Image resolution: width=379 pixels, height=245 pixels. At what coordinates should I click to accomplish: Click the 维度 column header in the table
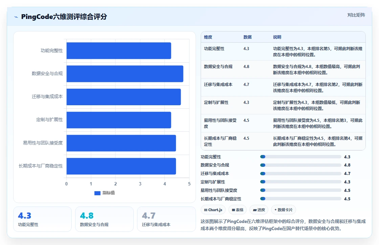pos(208,37)
